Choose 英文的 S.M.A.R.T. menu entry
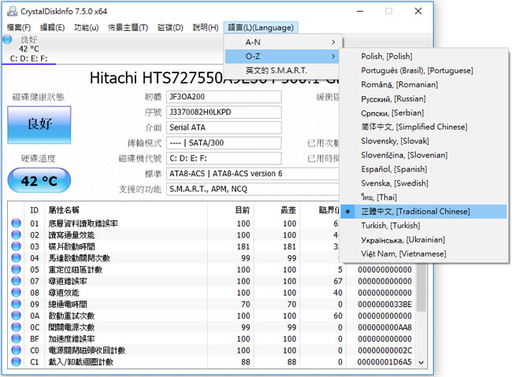This screenshot has height=377, width=512. [283, 70]
